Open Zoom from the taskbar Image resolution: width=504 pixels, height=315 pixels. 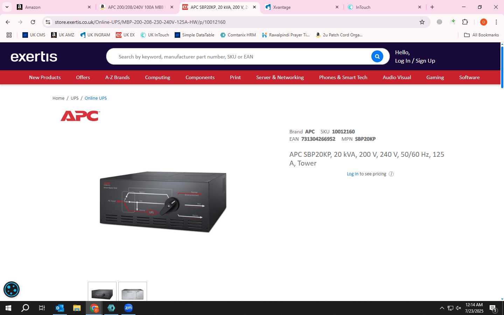(128, 308)
